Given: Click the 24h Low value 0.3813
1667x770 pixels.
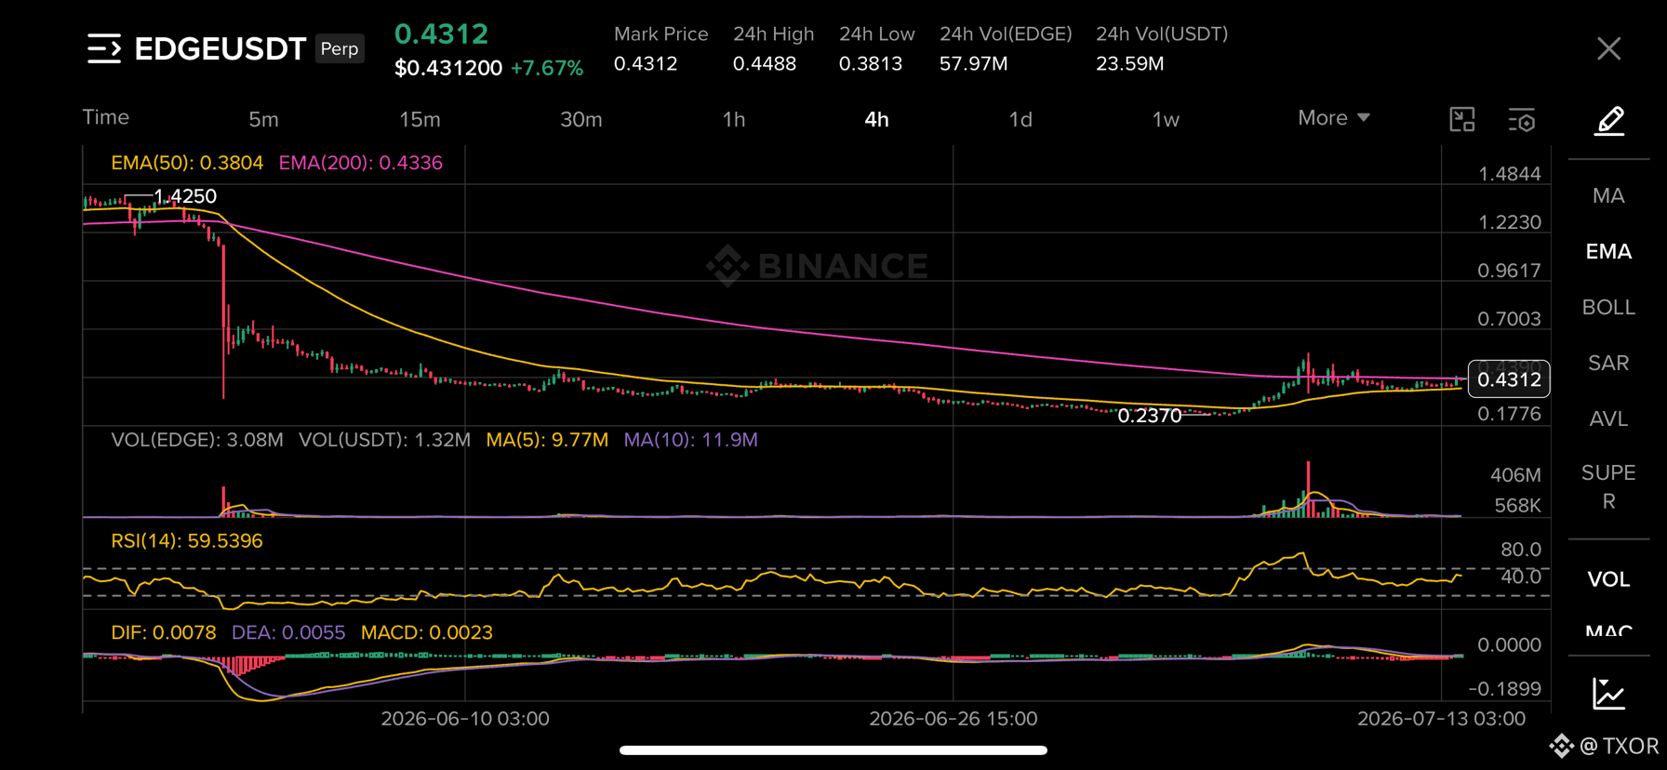Looking at the screenshot, I should click(x=871, y=64).
